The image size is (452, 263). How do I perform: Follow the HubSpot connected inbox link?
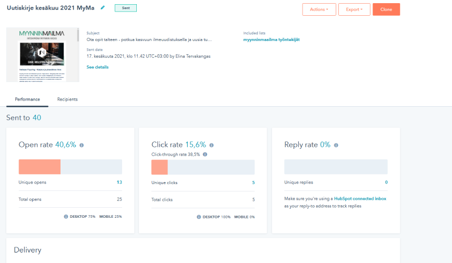pos(360,198)
